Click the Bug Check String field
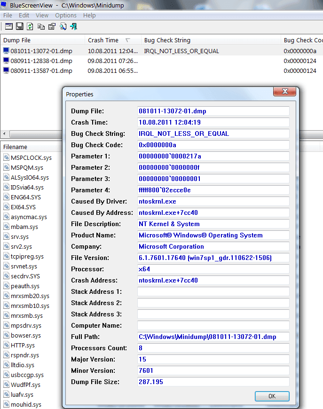This screenshot has width=323, height=409. (213, 134)
